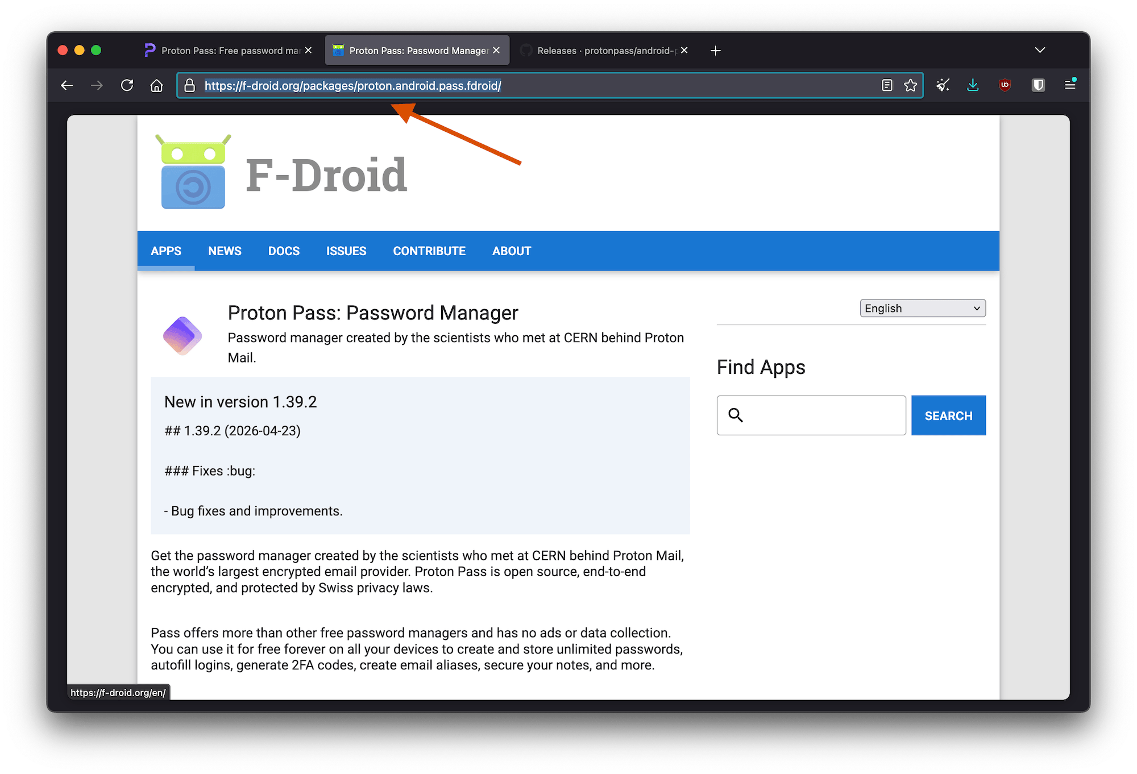The height and width of the screenshot is (774, 1137).
Task: Open the ISSUES section
Action: tap(346, 251)
